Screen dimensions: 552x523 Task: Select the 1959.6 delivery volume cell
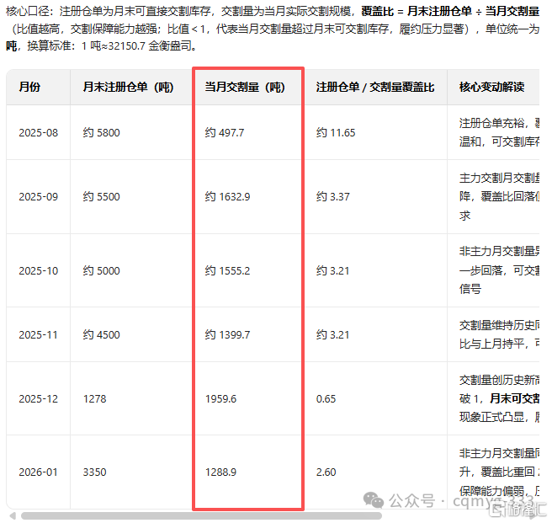click(x=222, y=398)
